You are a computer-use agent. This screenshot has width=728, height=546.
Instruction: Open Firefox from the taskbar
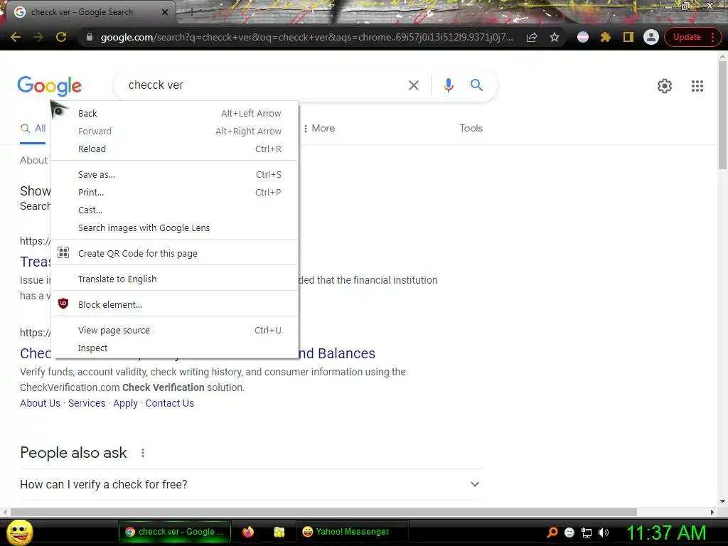[x=248, y=532]
